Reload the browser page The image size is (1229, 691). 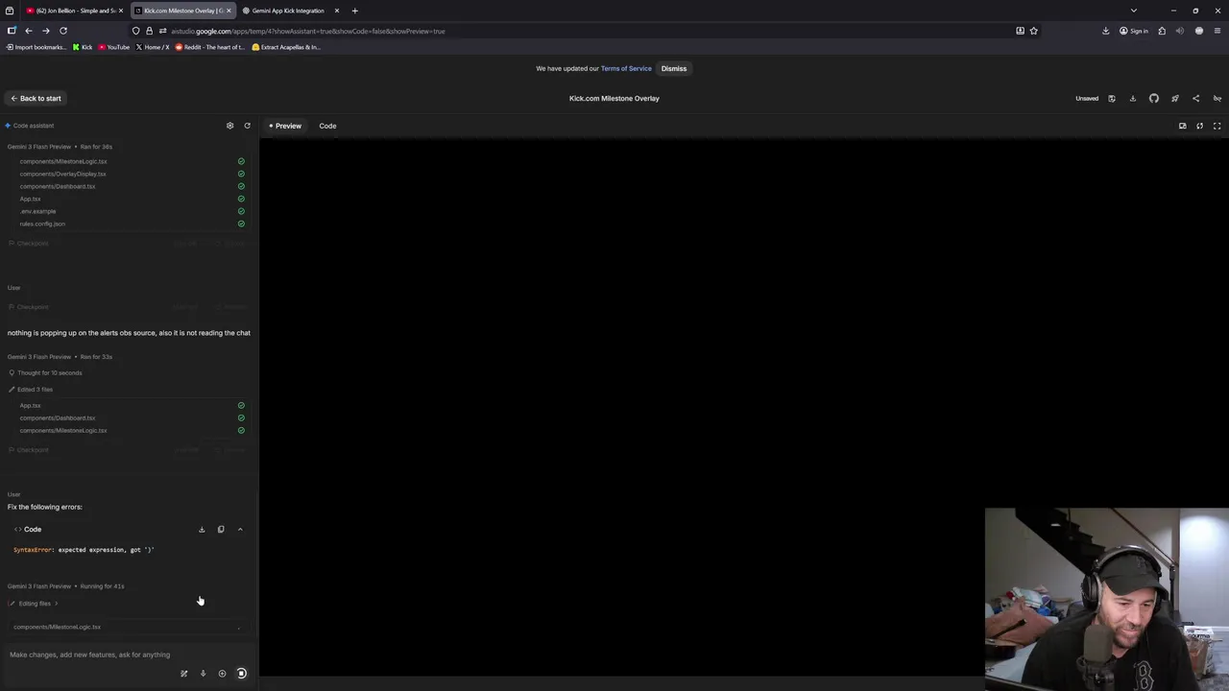click(63, 31)
